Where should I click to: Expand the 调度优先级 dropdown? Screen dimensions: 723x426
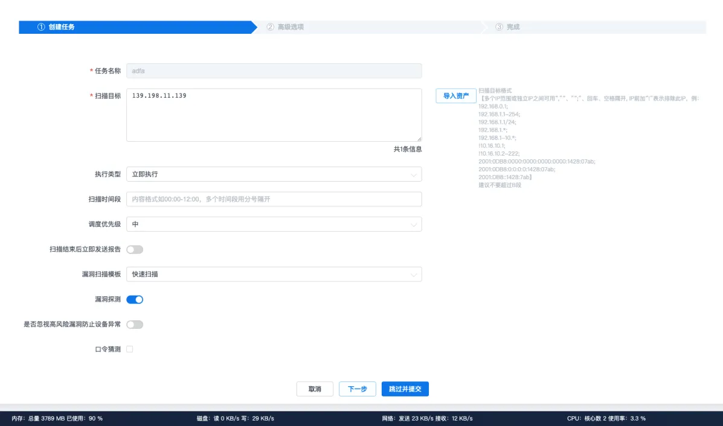274,224
